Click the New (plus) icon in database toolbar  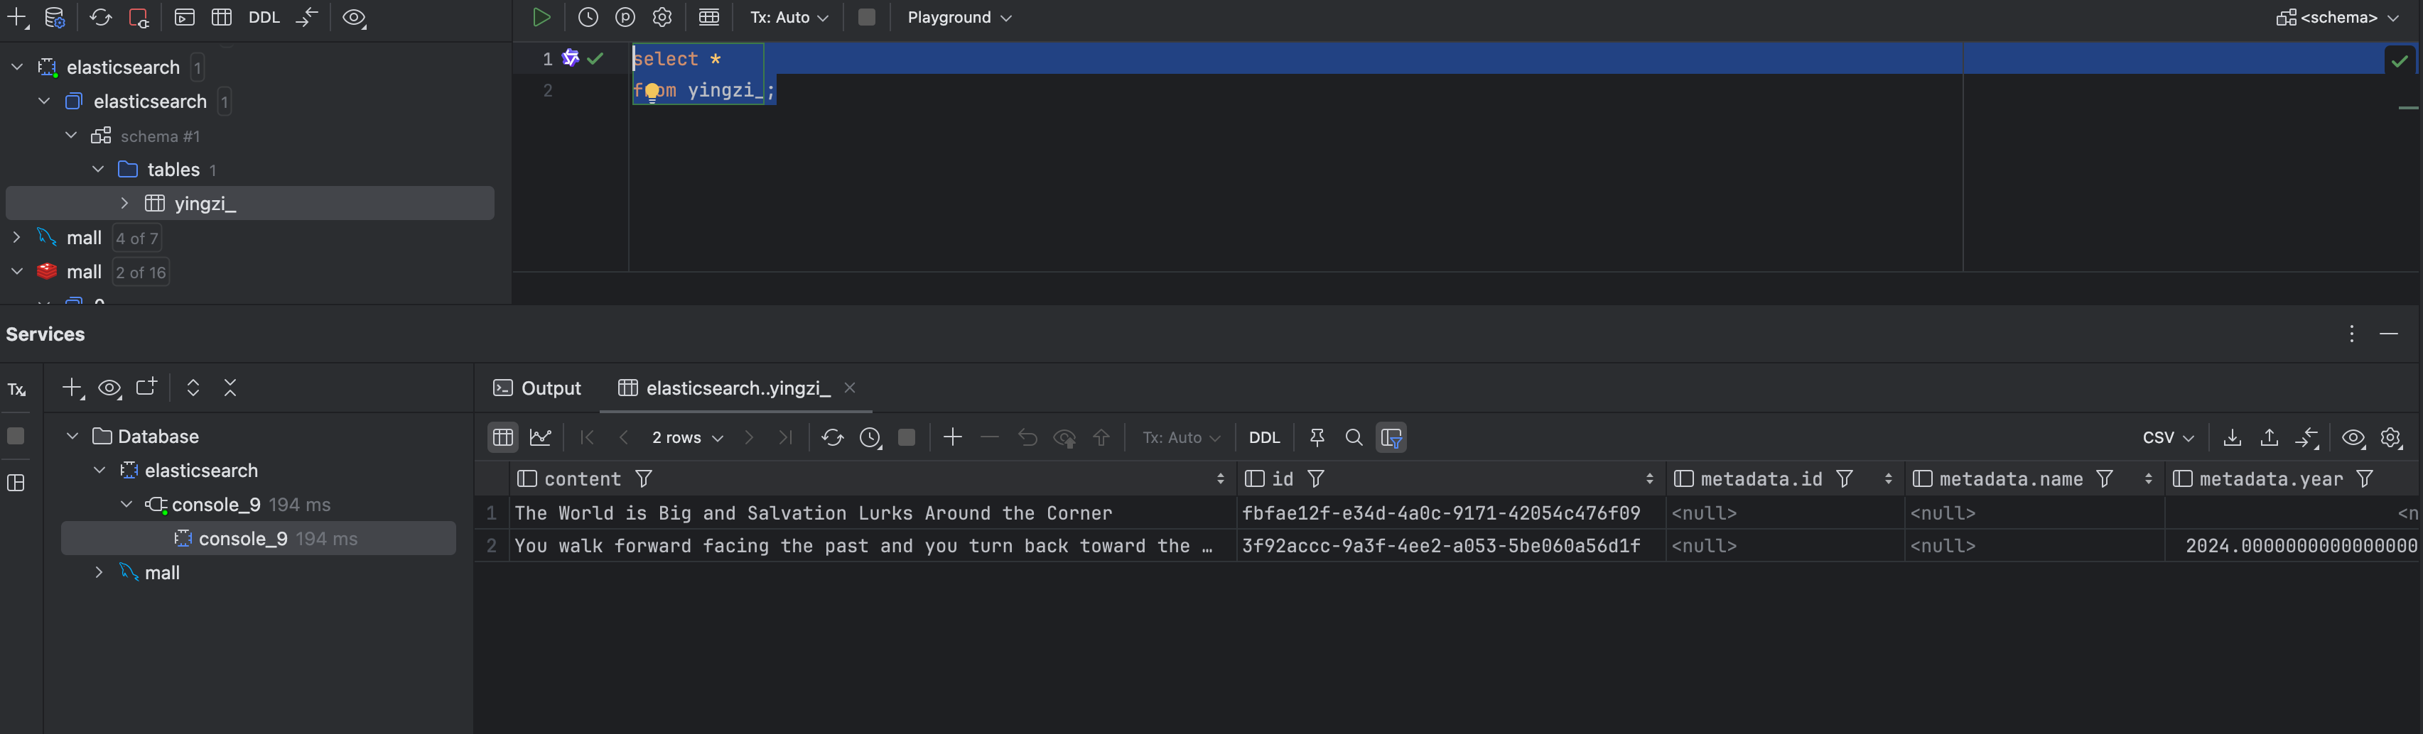tap(18, 17)
